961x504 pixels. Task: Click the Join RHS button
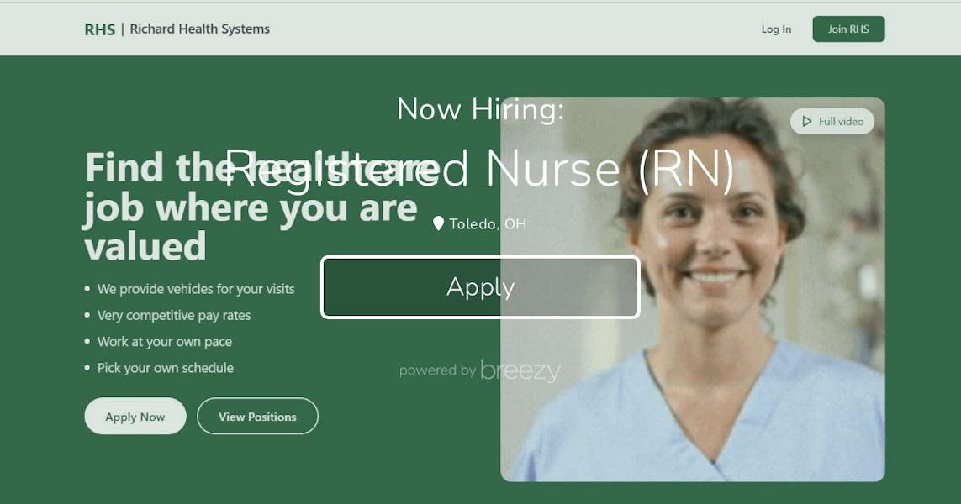pos(848,29)
